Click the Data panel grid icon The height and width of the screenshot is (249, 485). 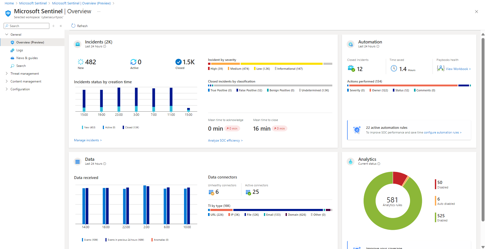78,161
